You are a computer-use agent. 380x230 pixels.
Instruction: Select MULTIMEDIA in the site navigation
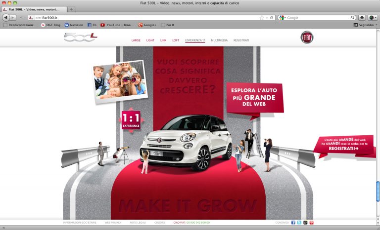click(x=219, y=40)
